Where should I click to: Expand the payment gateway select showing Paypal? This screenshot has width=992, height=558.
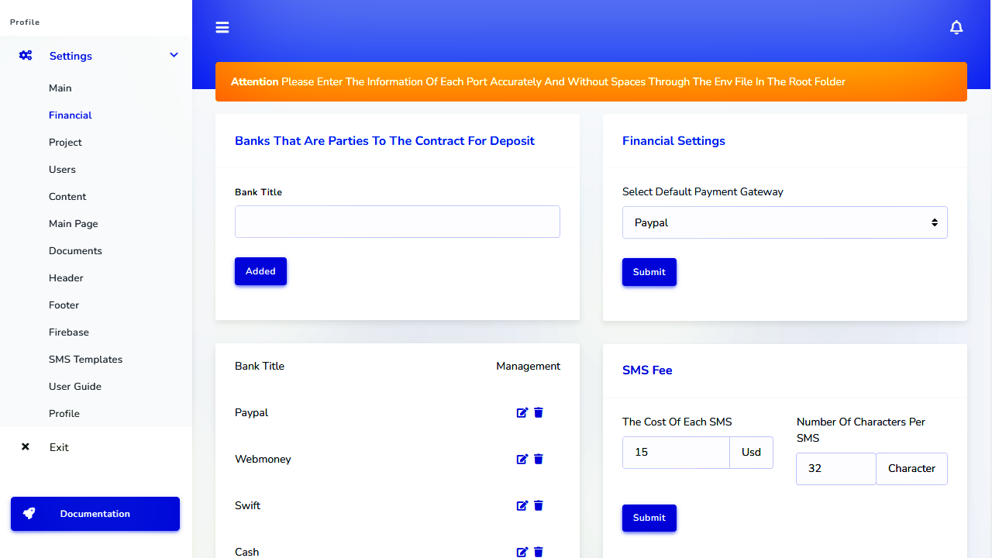(784, 222)
